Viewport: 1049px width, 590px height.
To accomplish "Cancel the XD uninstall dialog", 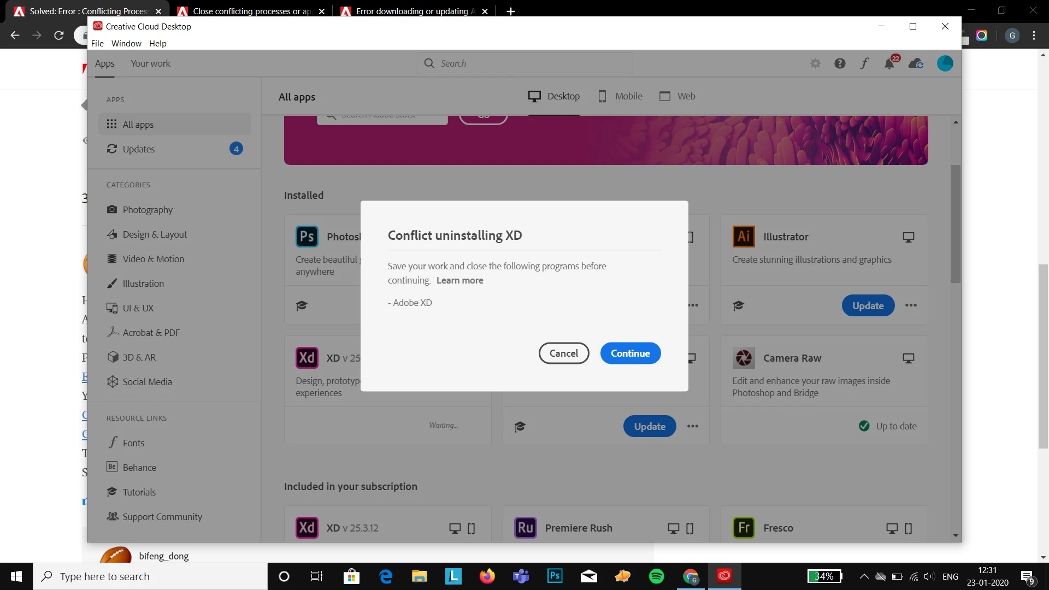I will click(x=563, y=353).
